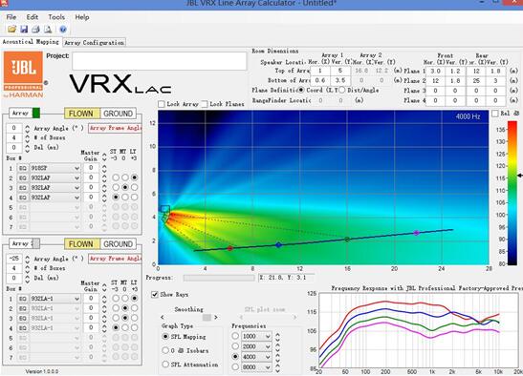Open the Tools menu
The height and width of the screenshot is (376, 523).
tap(56, 17)
